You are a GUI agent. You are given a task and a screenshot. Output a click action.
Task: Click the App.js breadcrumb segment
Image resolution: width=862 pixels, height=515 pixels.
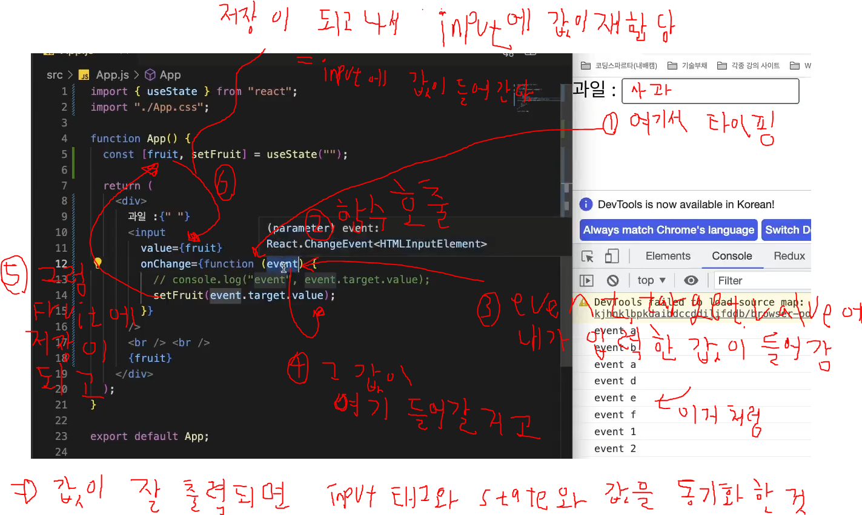pos(112,75)
